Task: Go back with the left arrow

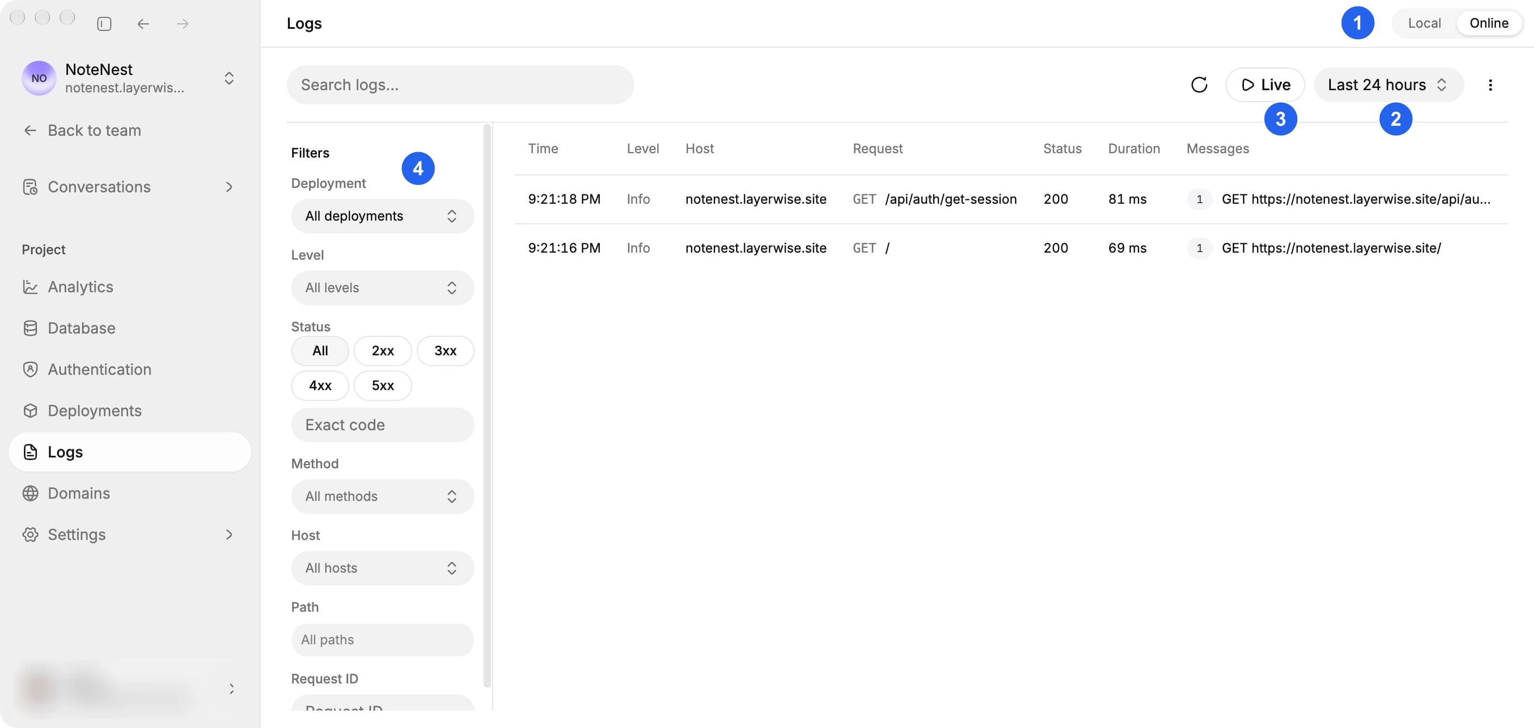Action: click(143, 24)
